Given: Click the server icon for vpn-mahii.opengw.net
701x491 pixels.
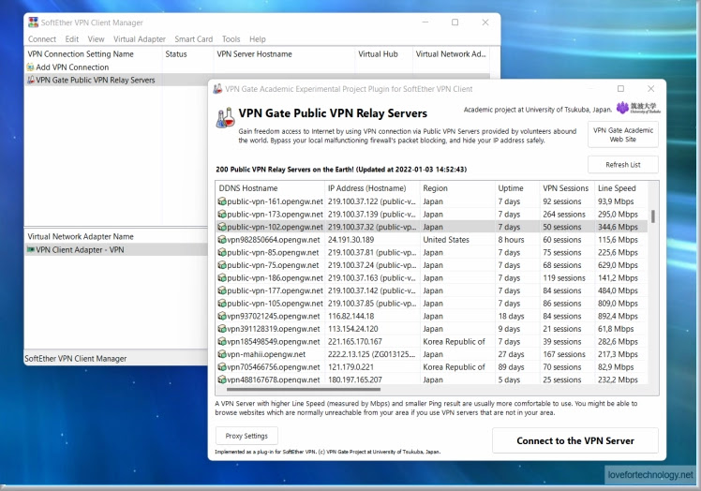Looking at the screenshot, I should point(222,354).
